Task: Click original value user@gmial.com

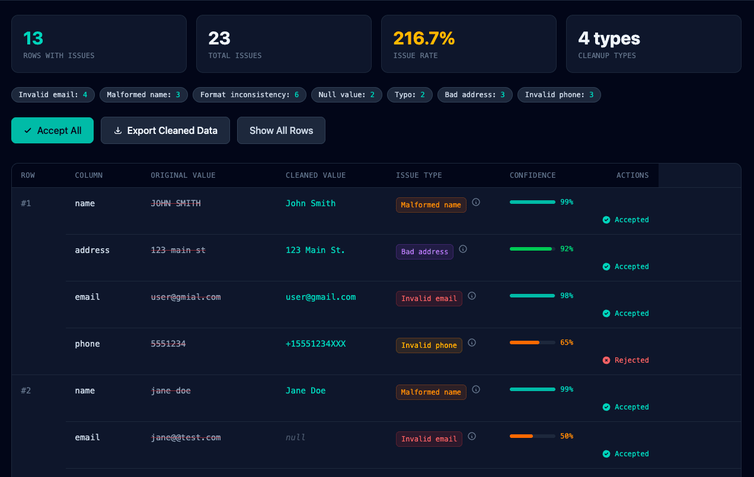Action: tap(186, 297)
